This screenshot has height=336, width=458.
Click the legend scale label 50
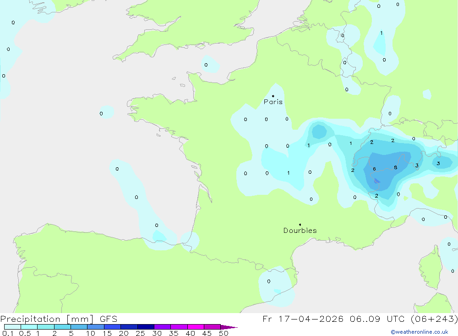coord(224,333)
